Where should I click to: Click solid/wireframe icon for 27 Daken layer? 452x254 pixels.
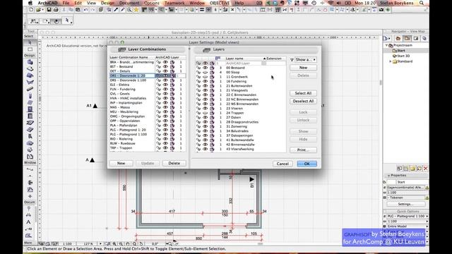click(x=212, y=118)
